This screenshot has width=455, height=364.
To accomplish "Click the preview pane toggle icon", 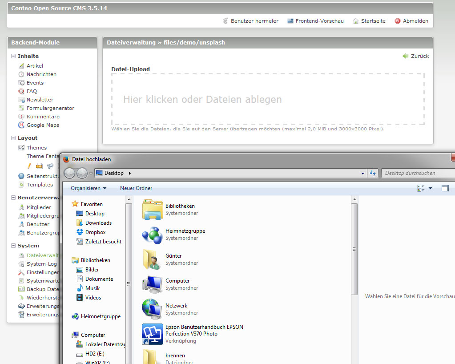I will click(x=445, y=188).
